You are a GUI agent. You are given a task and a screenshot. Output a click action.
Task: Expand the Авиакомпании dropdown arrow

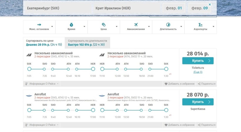149,27
